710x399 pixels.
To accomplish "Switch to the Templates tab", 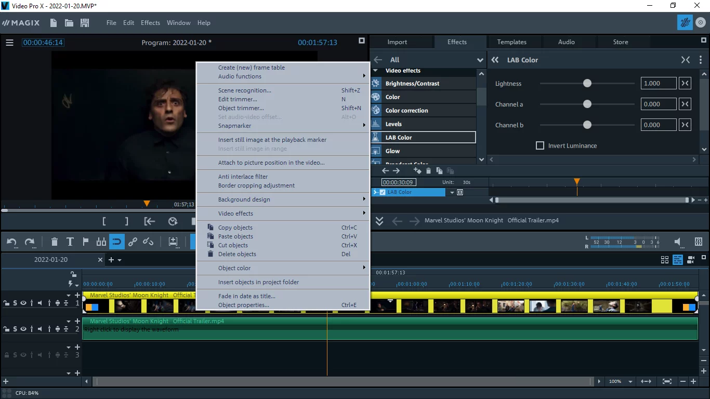I will pos(512,42).
